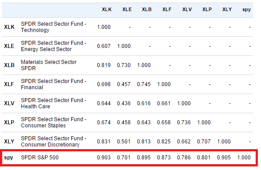Click the 0.701 spy-XLE correlation value
This screenshot has height=170, width=261.
(124, 158)
